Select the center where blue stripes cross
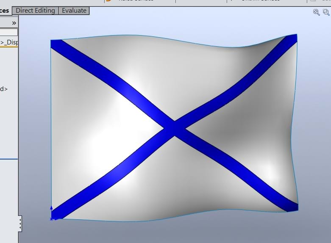This screenshot has height=243, width=331. [x=174, y=127]
